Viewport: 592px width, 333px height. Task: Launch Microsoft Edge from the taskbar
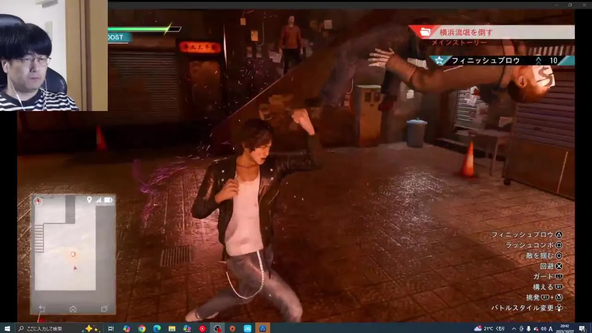tap(157, 328)
